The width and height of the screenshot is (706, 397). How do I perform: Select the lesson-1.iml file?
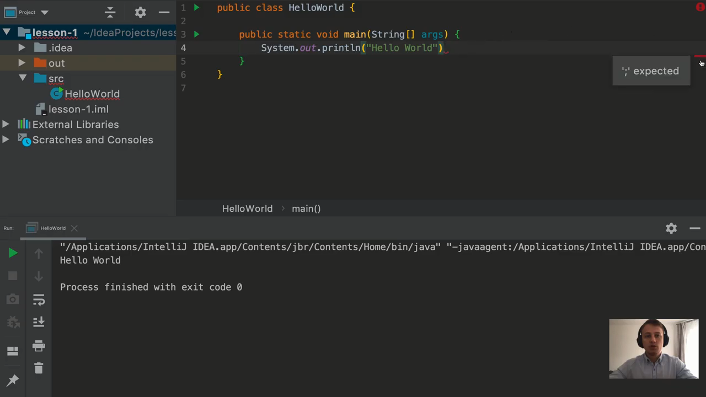[x=78, y=109]
